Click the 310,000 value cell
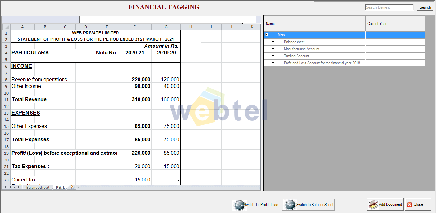This screenshot has height=213, width=436. click(134, 99)
